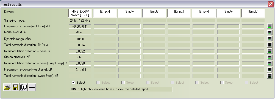Open graph icon for Stereo crosstalk row
Screen dimensions: 275x99
click(x=270, y=57)
